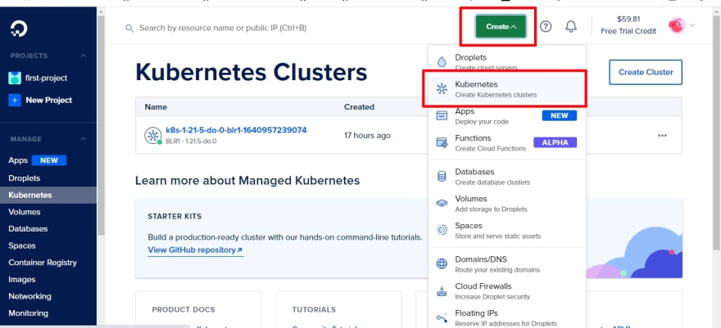Click the NEW badge next to sidebar Apps
This screenshot has width=721, height=328.
click(49, 160)
